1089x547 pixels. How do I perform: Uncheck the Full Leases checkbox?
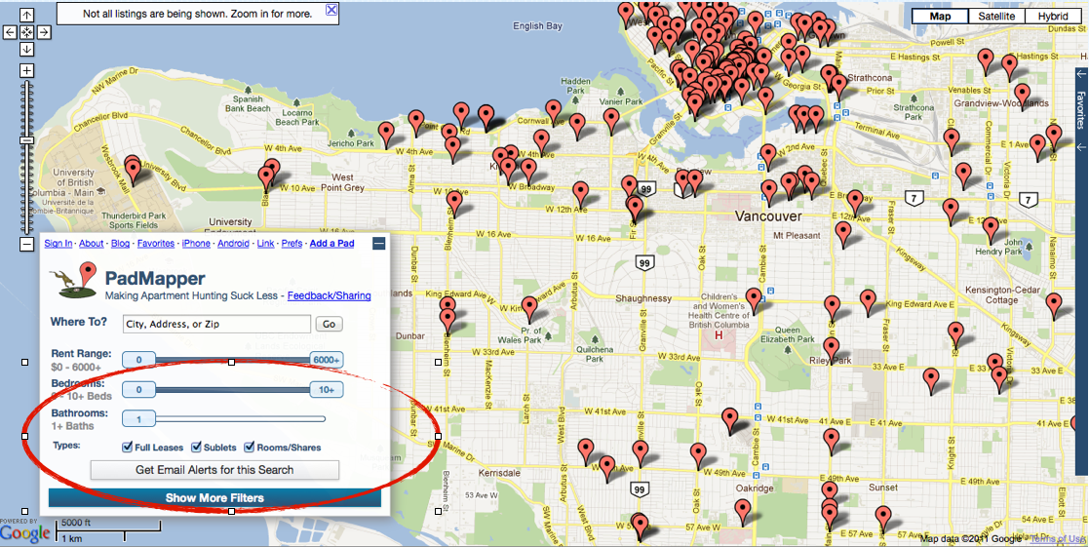point(128,448)
